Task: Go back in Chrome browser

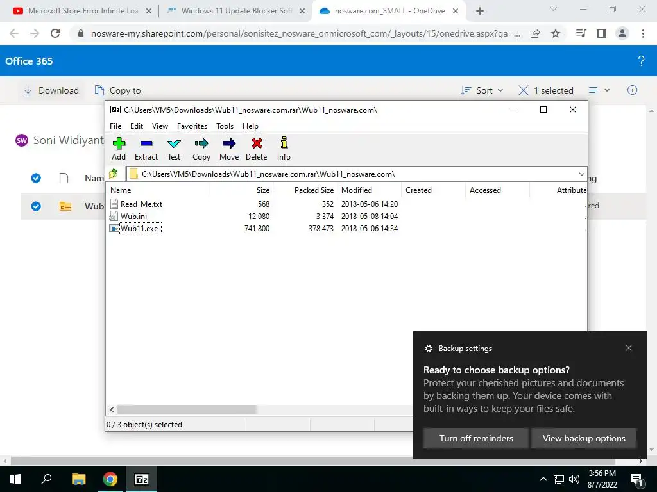Action: tap(14, 33)
